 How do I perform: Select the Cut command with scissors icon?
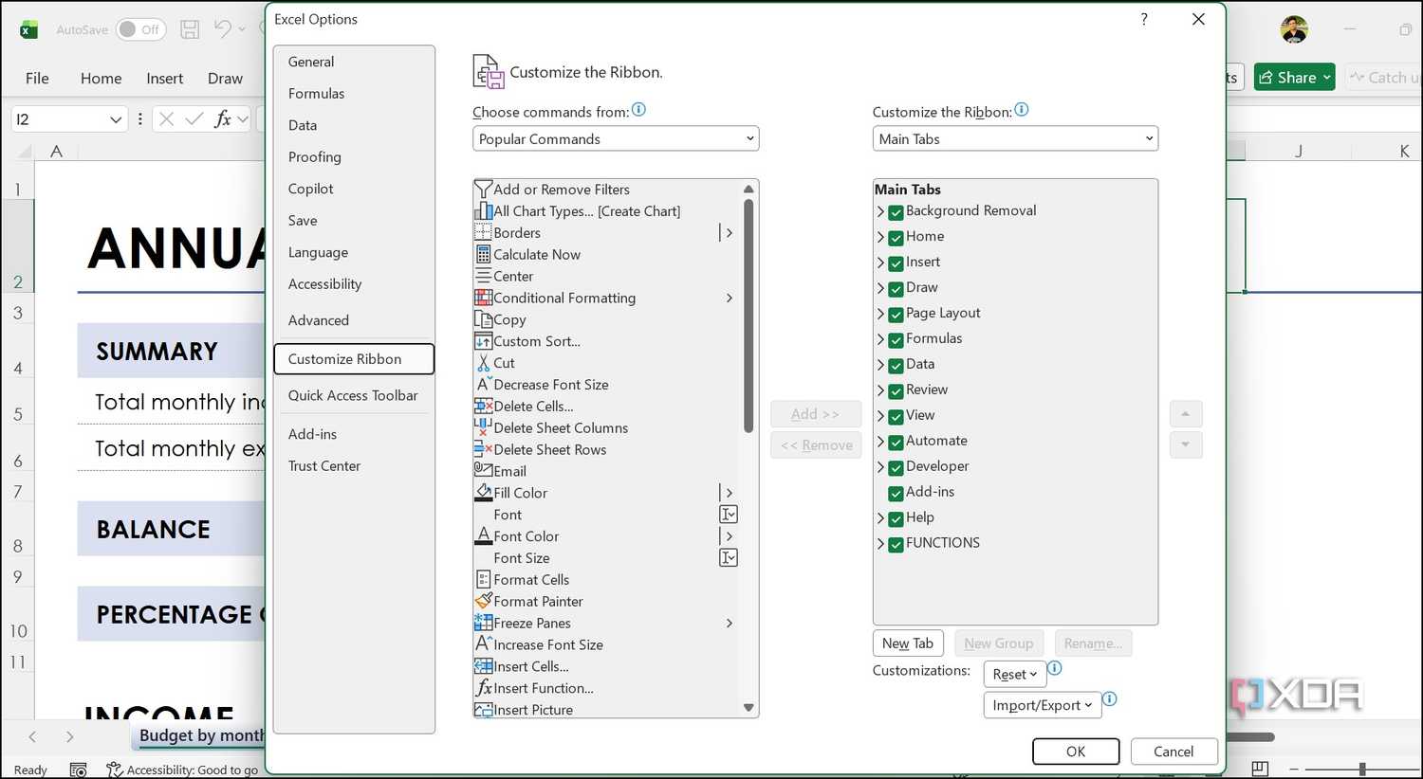pos(607,363)
